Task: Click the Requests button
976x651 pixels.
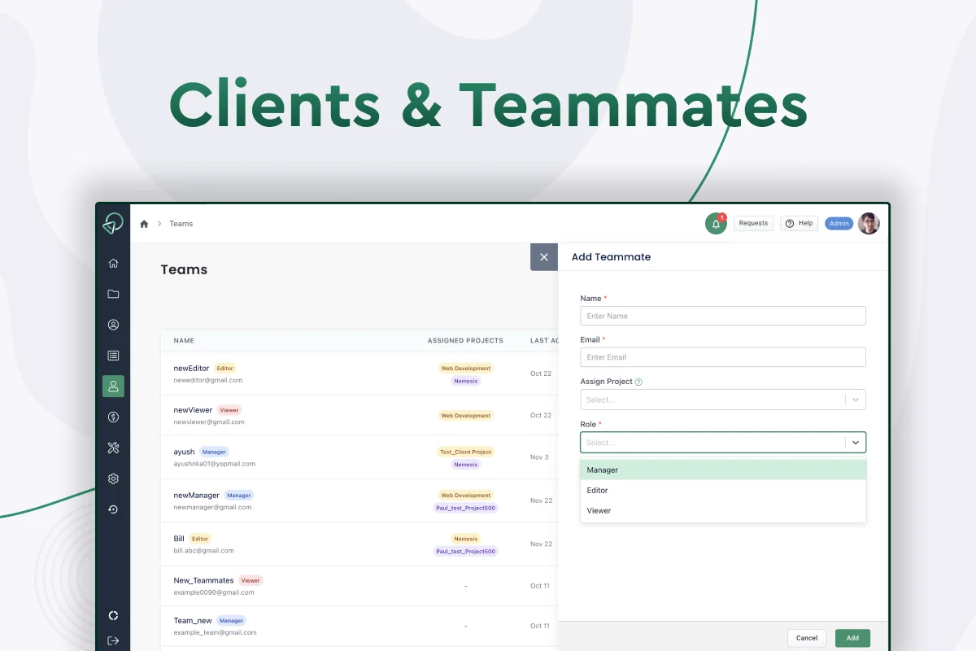Action: click(x=753, y=223)
